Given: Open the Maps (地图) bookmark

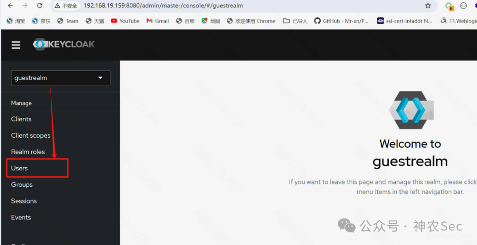Looking at the screenshot, I should (211, 21).
